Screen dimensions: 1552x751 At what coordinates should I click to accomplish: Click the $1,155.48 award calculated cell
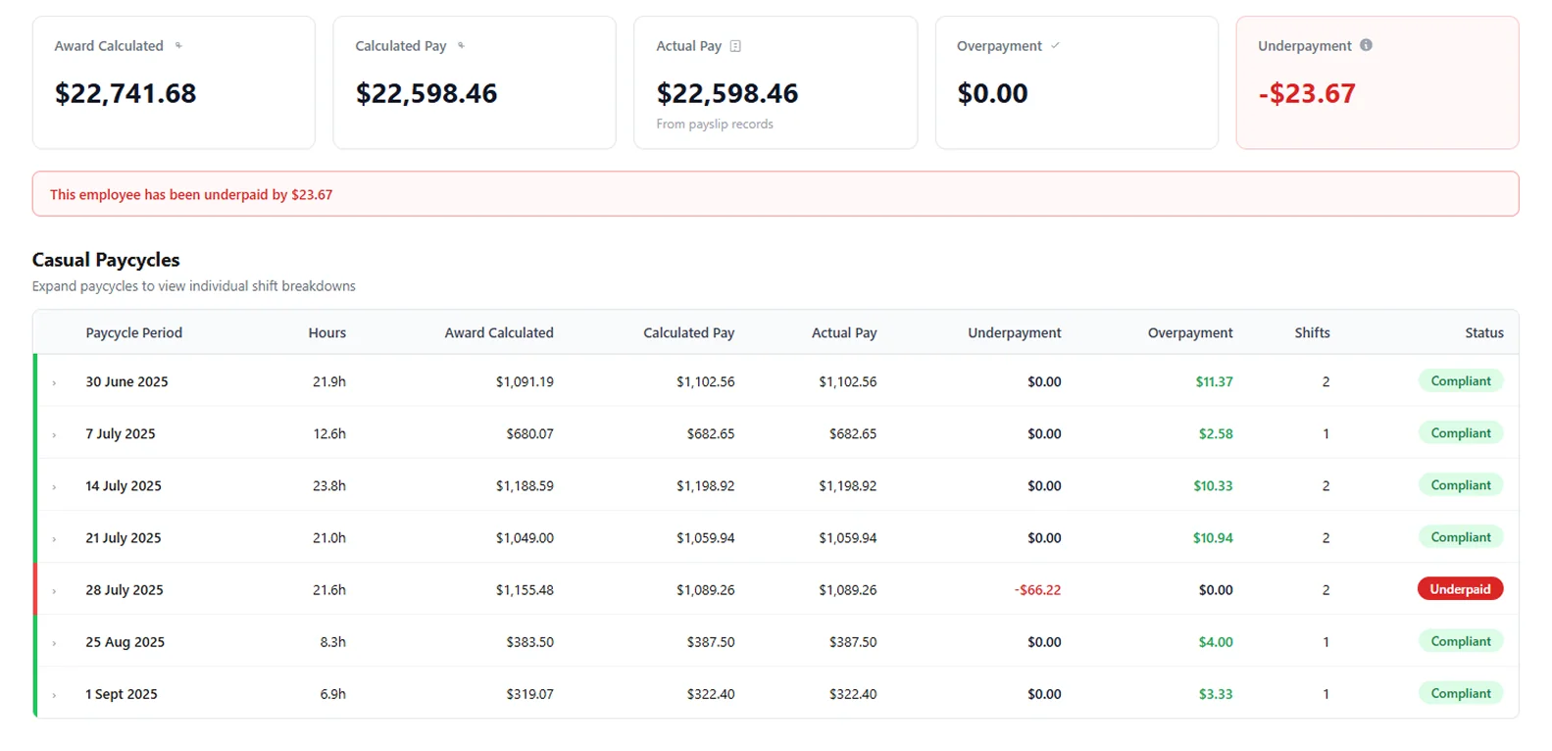pos(525,590)
